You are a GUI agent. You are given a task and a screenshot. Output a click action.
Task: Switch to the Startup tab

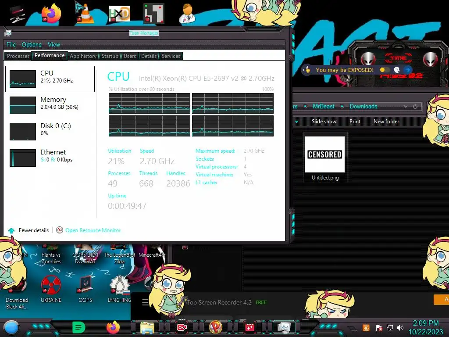click(x=110, y=56)
